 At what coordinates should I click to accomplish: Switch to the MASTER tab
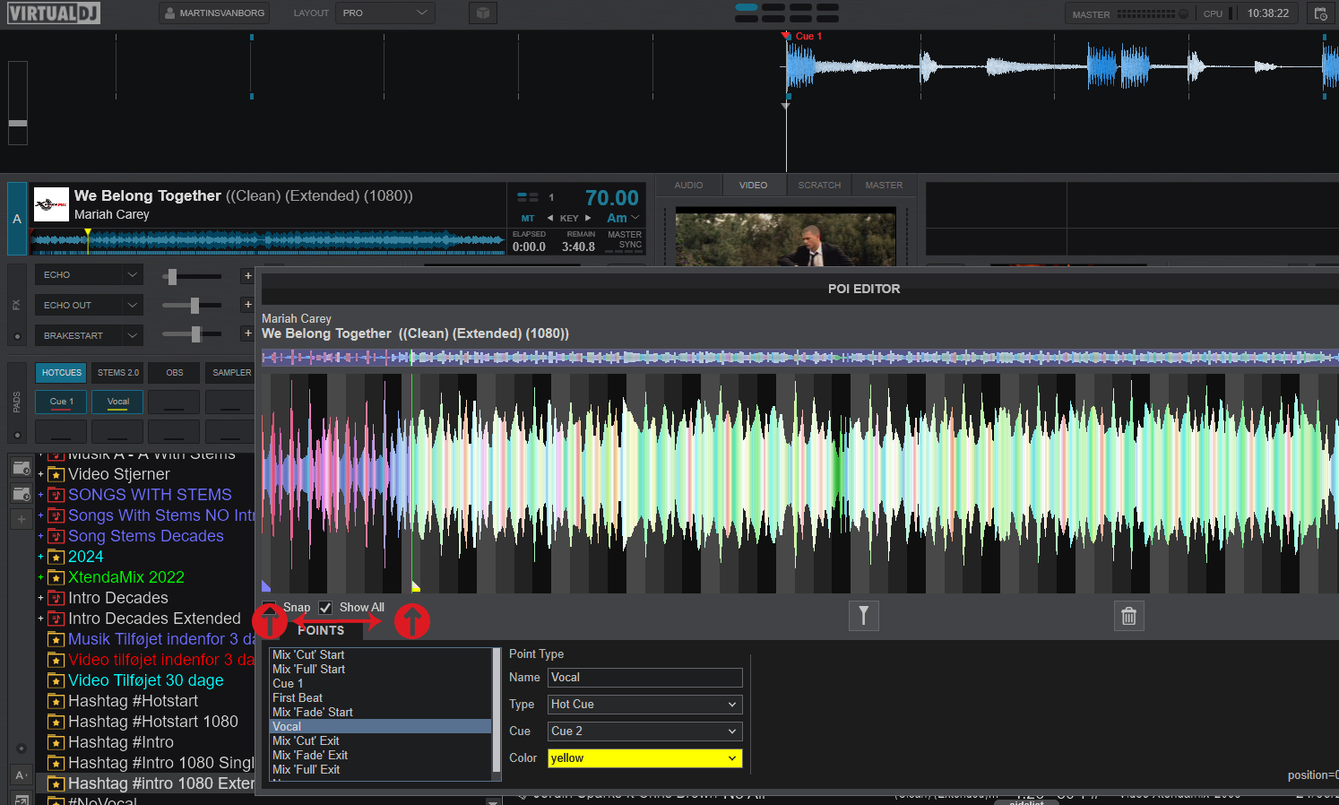pos(884,186)
